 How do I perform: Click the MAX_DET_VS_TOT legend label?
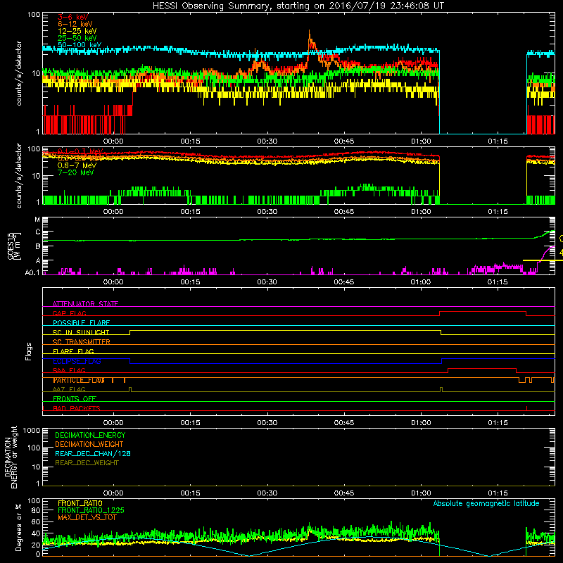point(87,517)
